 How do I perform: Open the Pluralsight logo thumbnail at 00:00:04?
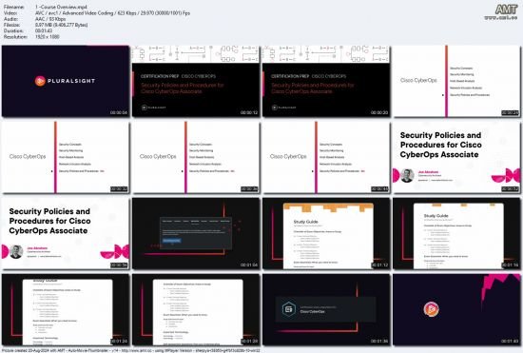[x=66, y=81]
